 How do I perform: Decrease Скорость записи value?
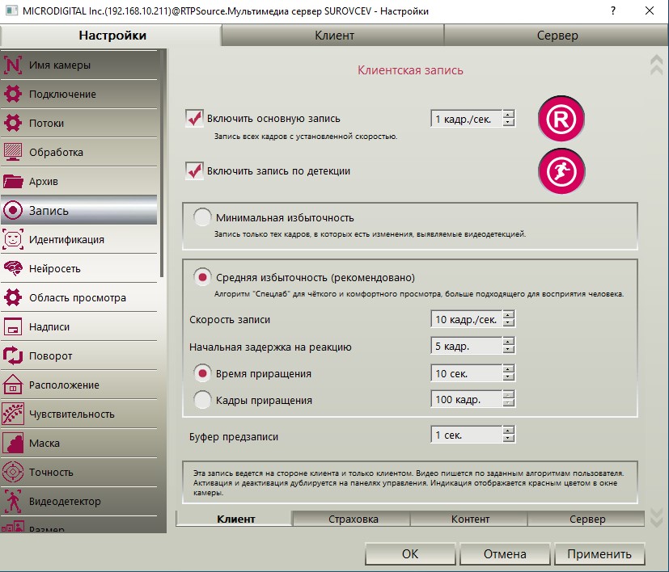pyautogui.click(x=508, y=323)
